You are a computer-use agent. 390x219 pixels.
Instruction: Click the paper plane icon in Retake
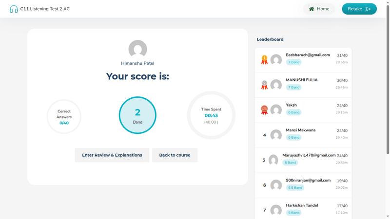(x=368, y=9)
